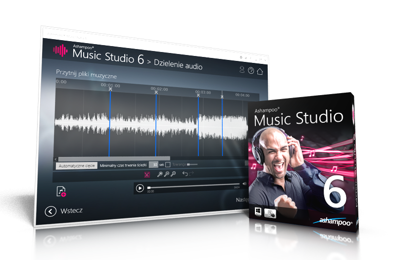
Task: Redo the previously undone action
Action: pyautogui.click(x=192, y=174)
